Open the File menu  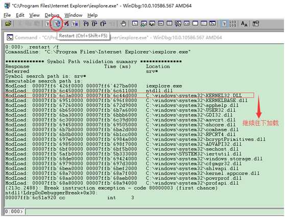point(7,15)
